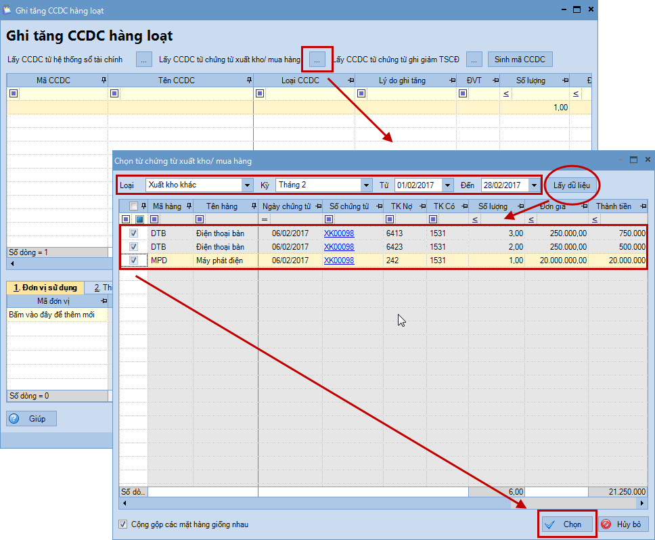Expand the Kỳ dropdown showing Tháng 2
The height and width of the screenshot is (540, 655).
coord(366,185)
